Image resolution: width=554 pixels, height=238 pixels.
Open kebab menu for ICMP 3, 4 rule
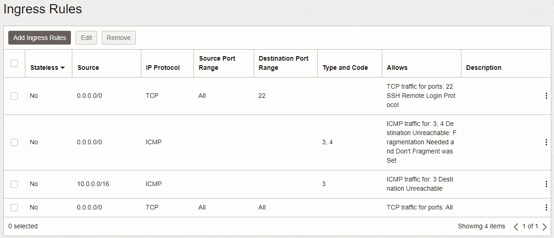click(x=546, y=142)
